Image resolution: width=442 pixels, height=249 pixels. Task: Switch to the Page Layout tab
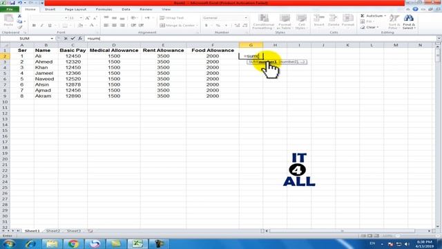(x=75, y=9)
